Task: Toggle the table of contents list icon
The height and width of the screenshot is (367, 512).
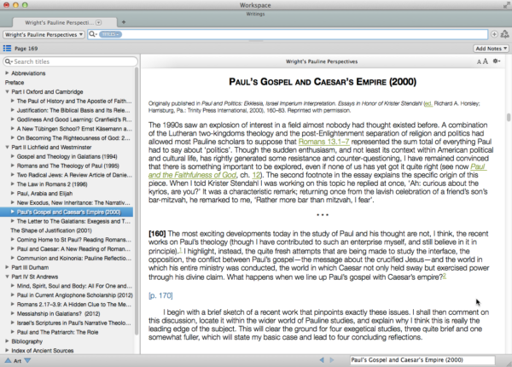Action: pos(7,49)
